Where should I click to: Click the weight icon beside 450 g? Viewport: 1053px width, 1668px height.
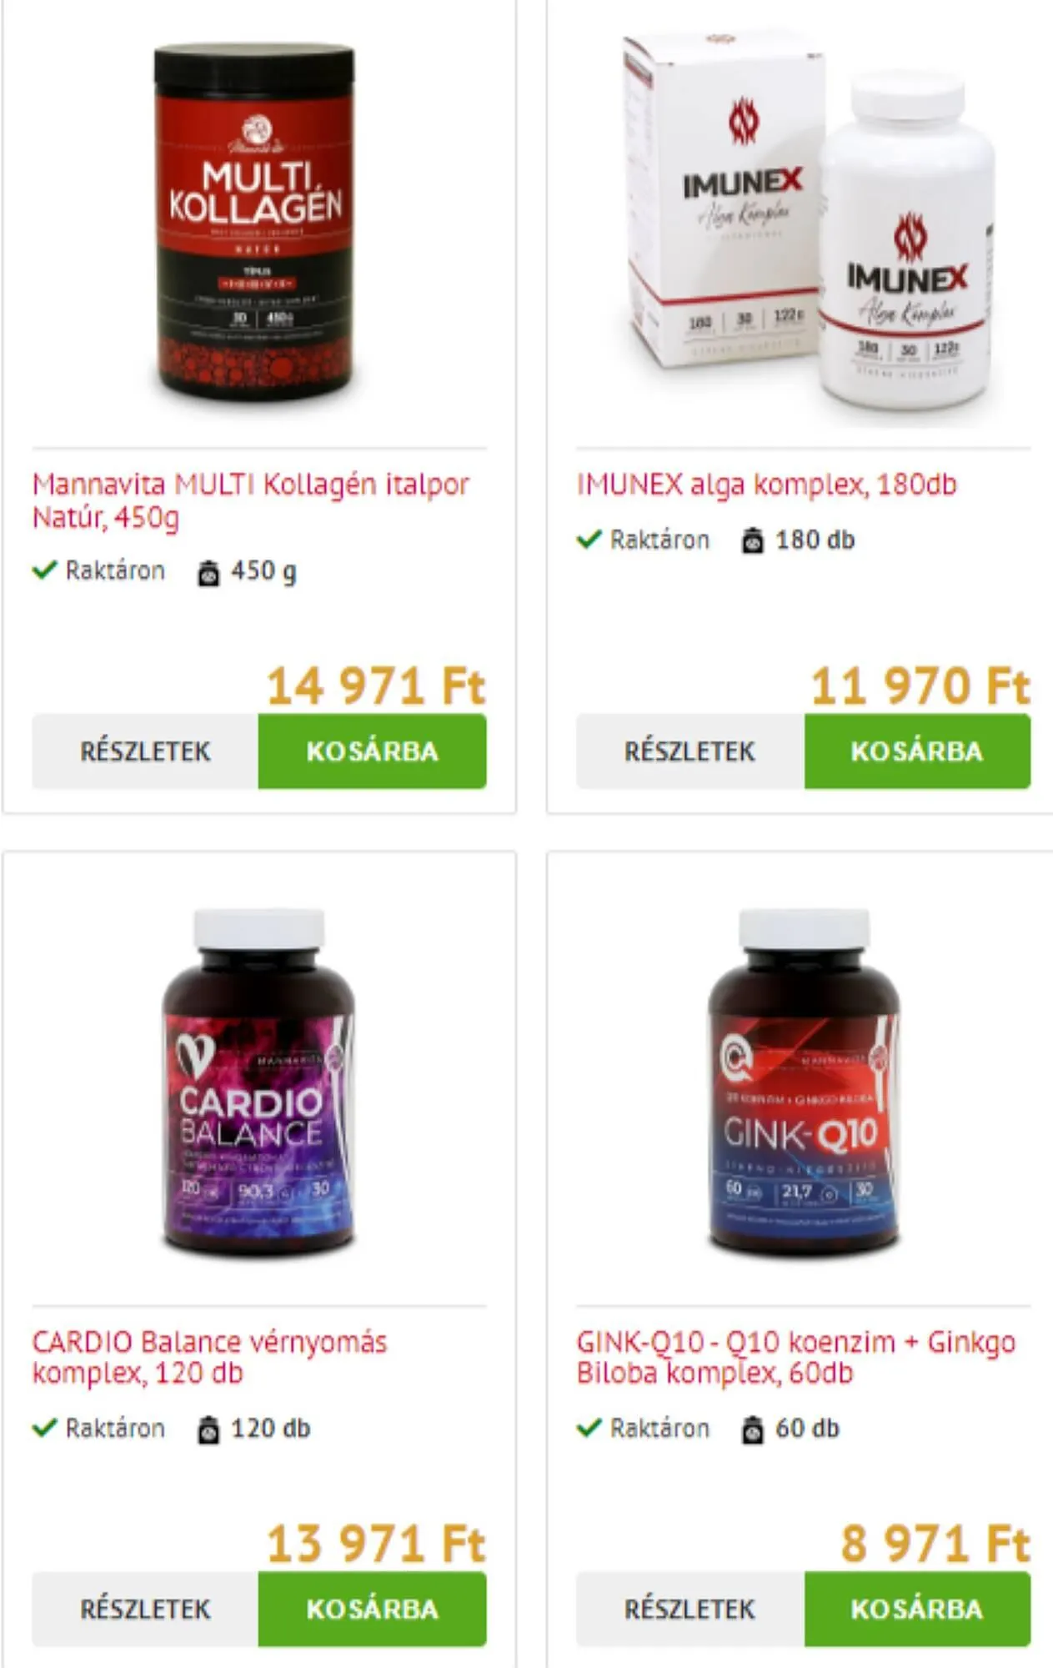208,573
